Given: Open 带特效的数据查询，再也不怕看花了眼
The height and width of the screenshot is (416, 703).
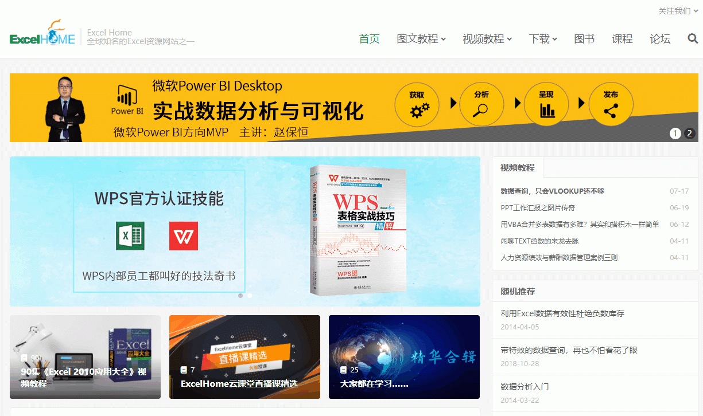Looking at the screenshot, I should pos(569,350).
